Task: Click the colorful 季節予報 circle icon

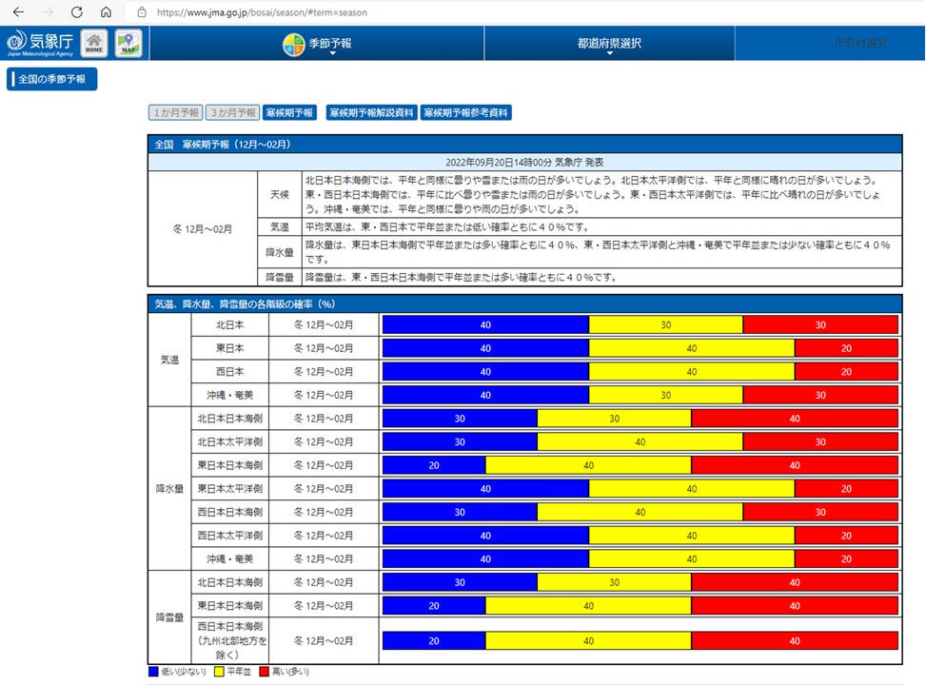Action: pyautogui.click(x=294, y=44)
